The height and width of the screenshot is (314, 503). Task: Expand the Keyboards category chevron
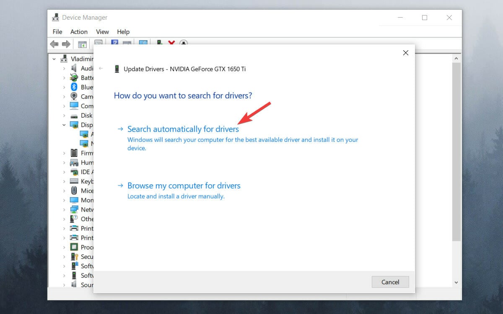(64, 181)
